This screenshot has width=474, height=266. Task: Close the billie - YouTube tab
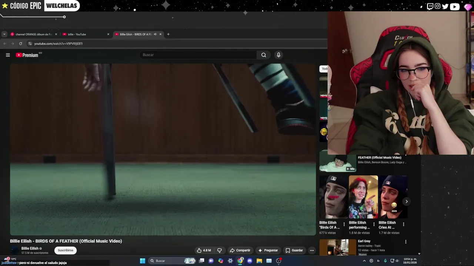pos(108,34)
